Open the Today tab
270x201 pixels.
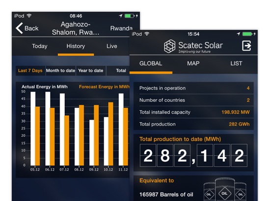pos(40,46)
